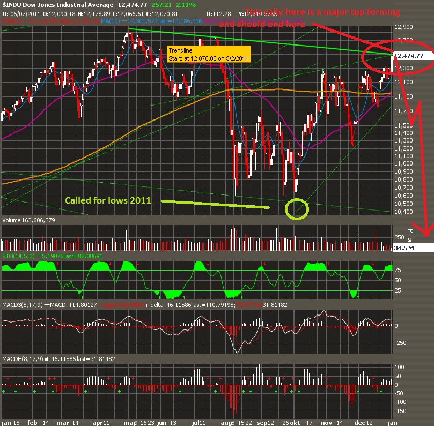Click the okt label on time axis
434x427 pixels.
295,423
